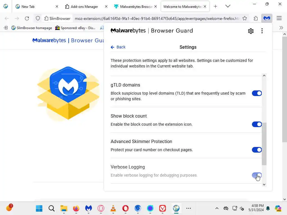Open a new tab with plus button
Viewport: 287px width, 215px height.
pos(216,6)
